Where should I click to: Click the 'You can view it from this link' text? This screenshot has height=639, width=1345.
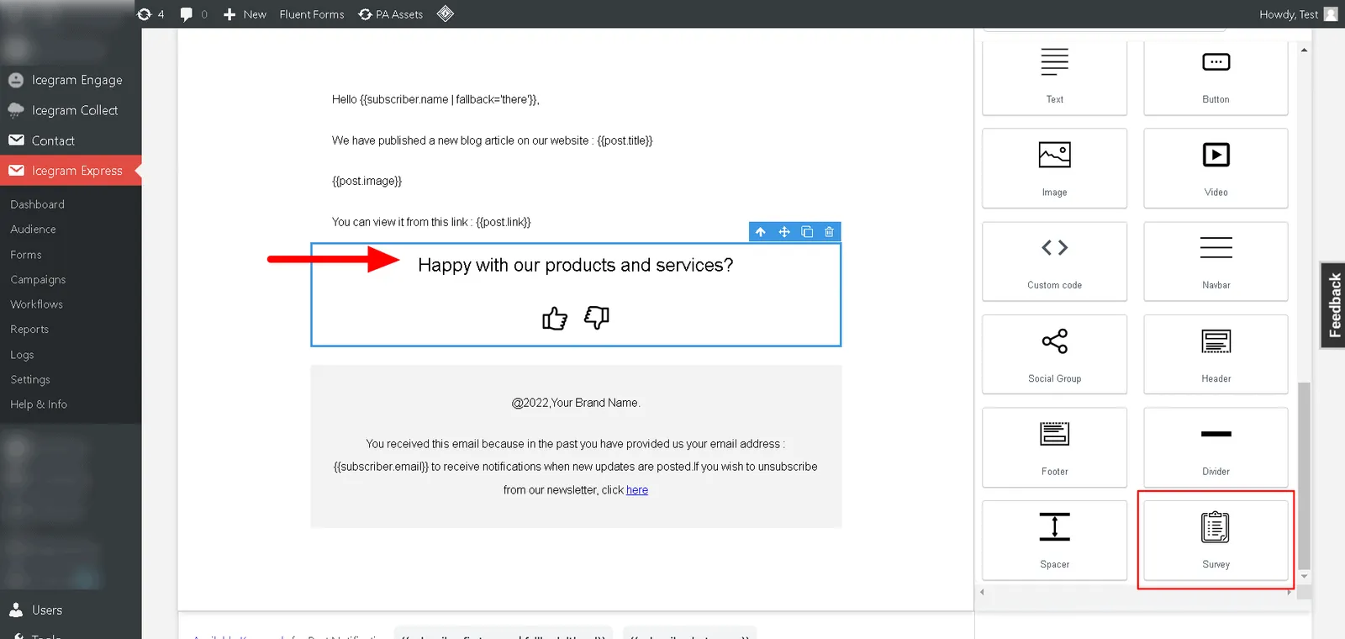(x=431, y=222)
